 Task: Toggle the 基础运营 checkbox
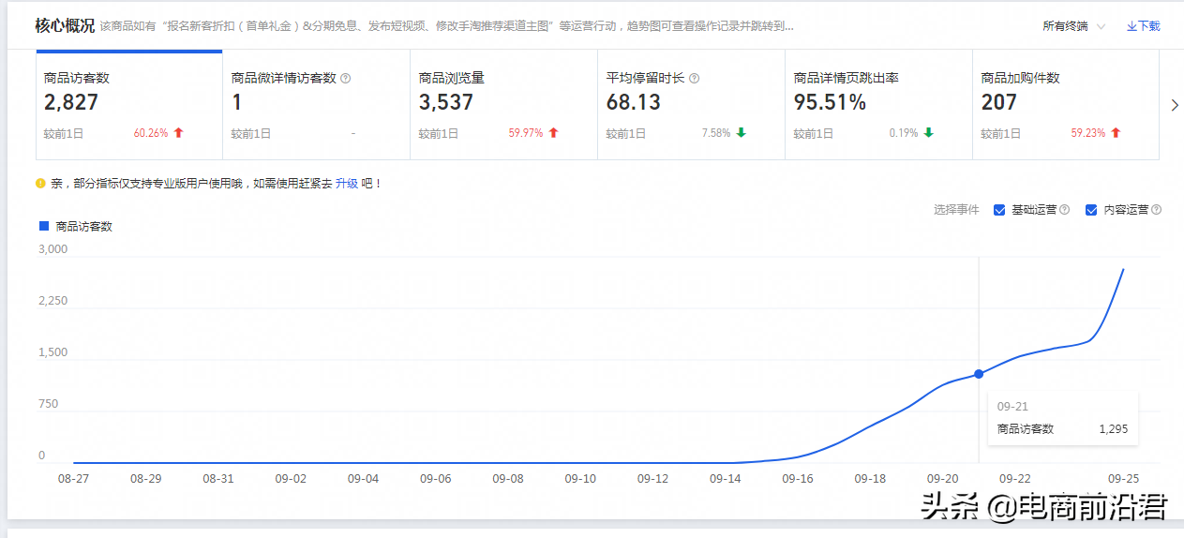tap(999, 210)
